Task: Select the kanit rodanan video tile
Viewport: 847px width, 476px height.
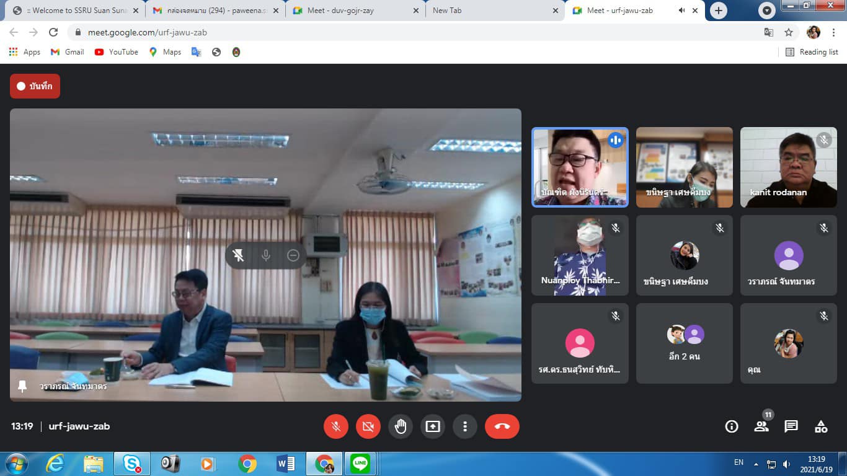Action: coord(788,167)
